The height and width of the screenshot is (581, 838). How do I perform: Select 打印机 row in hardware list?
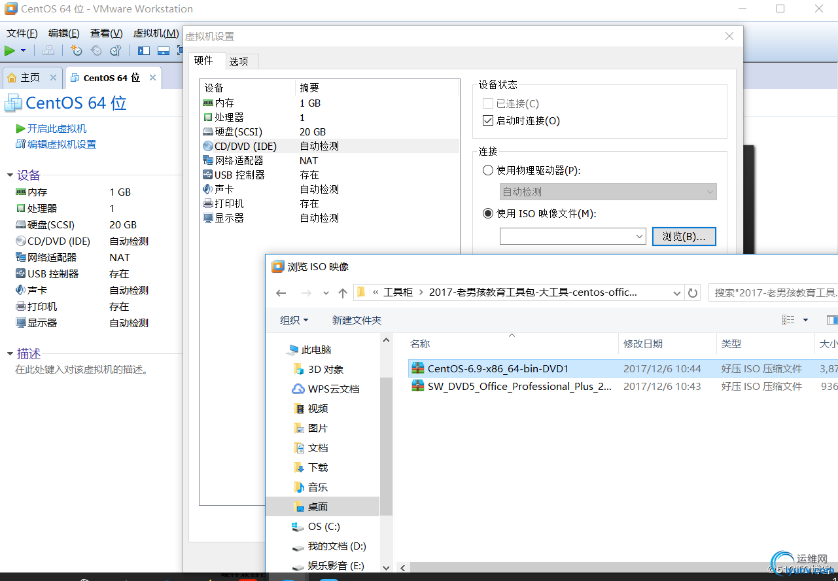(330, 204)
